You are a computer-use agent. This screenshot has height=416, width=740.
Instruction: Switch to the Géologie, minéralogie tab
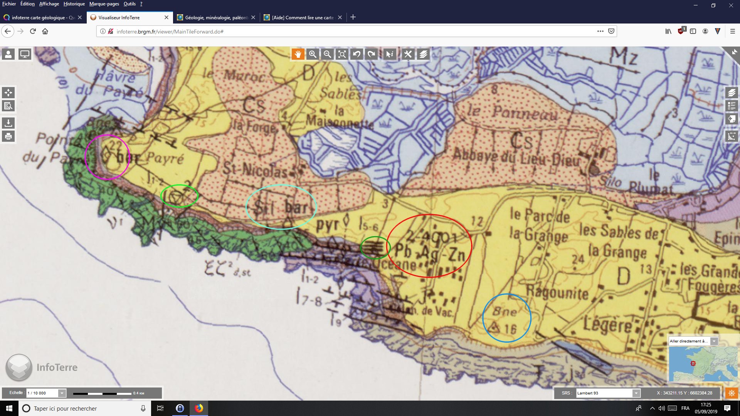click(216, 18)
